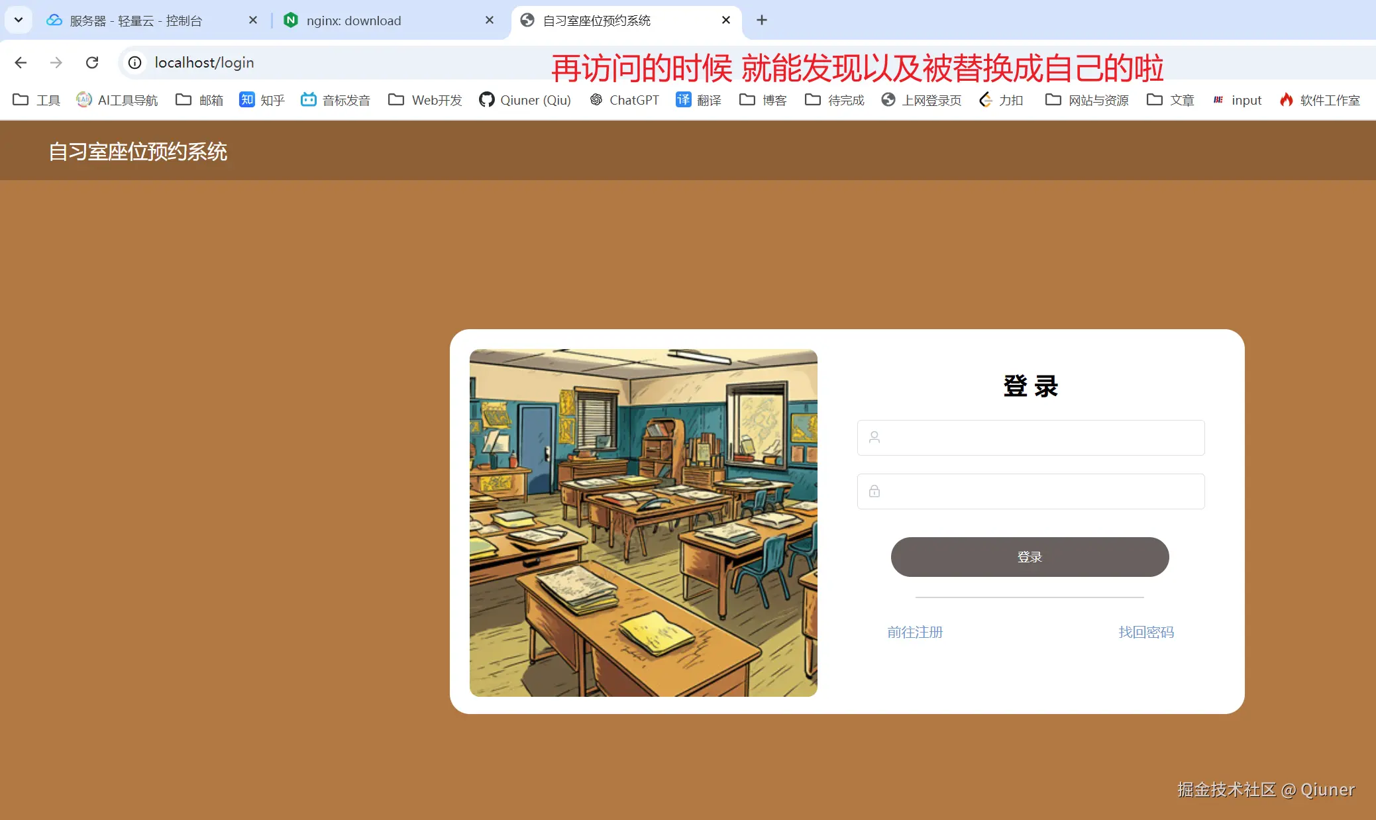Expand the tab search dropdown arrow

(19, 20)
